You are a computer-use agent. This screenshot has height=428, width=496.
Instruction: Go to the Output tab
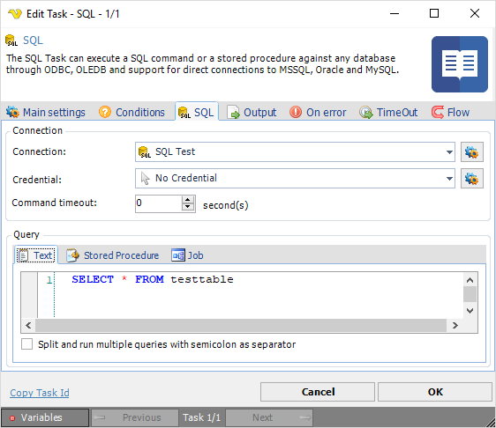[252, 112]
